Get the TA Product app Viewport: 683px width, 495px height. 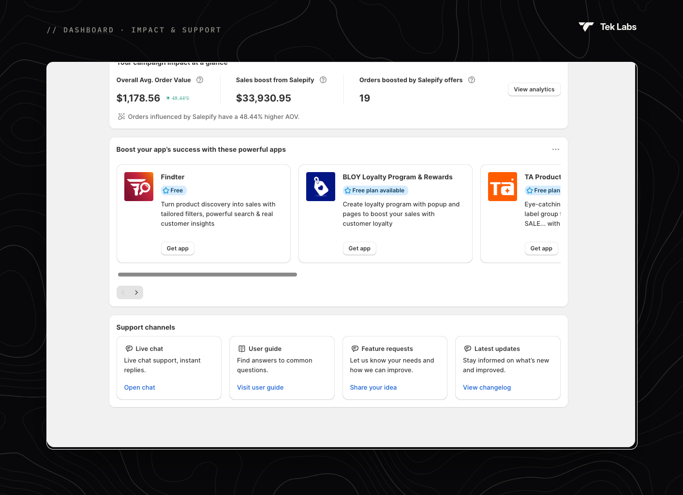click(x=541, y=248)
